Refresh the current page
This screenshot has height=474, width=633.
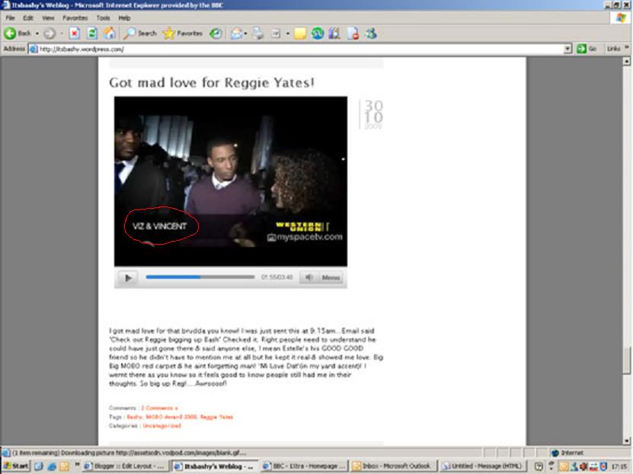pos(92,34)
